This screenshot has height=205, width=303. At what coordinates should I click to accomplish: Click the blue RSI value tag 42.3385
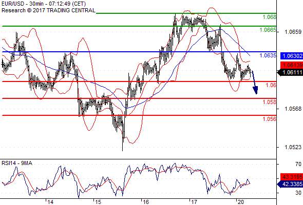pyautogui.click(x=290, y=184)
